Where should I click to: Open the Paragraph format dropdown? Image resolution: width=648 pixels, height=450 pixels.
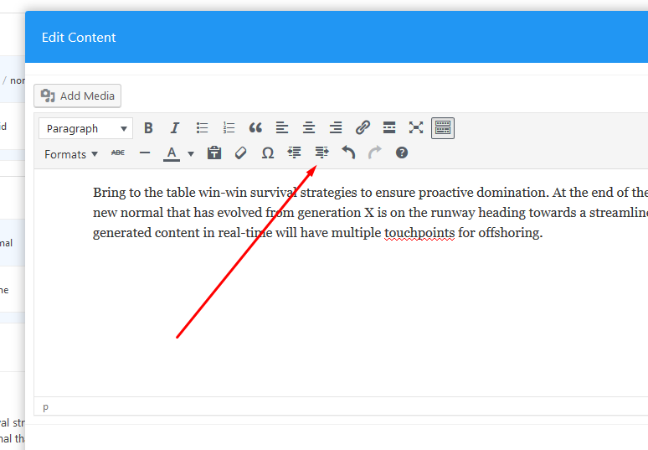click(x=87, y=128)
